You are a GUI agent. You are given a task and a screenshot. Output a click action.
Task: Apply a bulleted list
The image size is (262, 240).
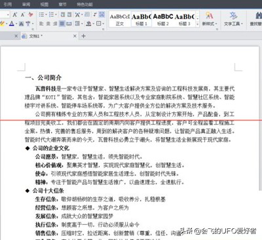coord(41,15)
